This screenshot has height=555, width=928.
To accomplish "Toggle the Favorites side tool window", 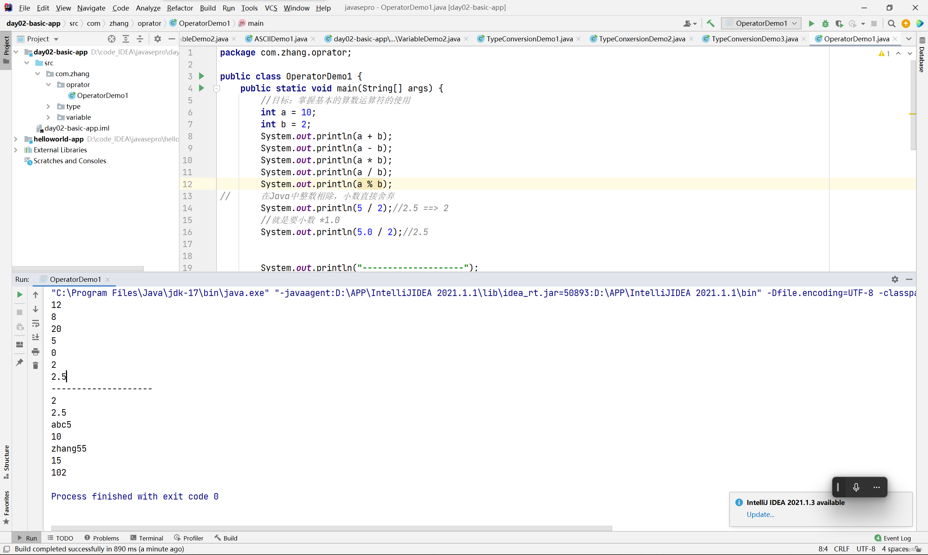I will pyautogui.click(x=6, y=507).
